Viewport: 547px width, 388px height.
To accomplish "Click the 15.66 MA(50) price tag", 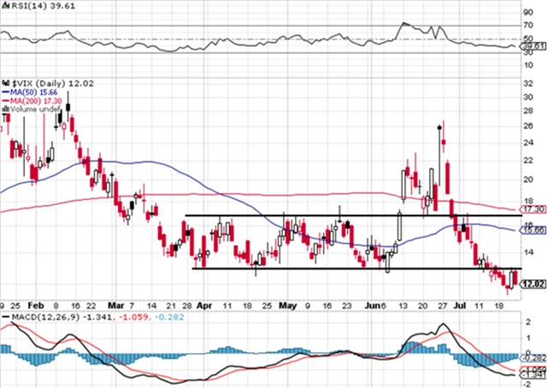I will coord(532,231).
